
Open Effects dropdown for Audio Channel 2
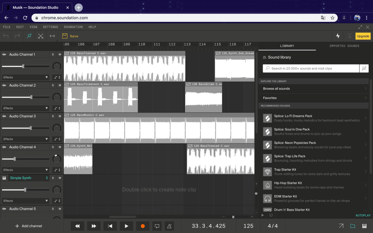point(25,108)
